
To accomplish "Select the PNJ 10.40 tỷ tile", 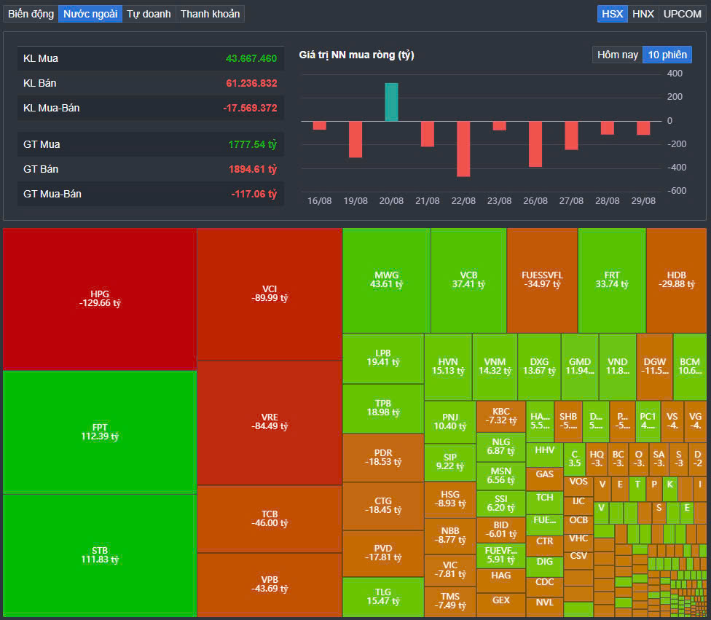I will [x=450, y=422].
